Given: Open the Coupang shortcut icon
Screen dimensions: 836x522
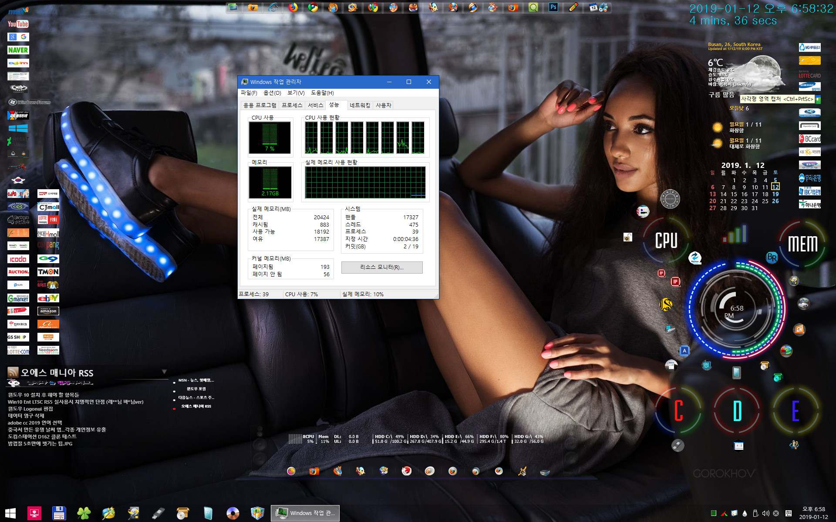Looking at the screenshot, I should (x=48, y=246).
